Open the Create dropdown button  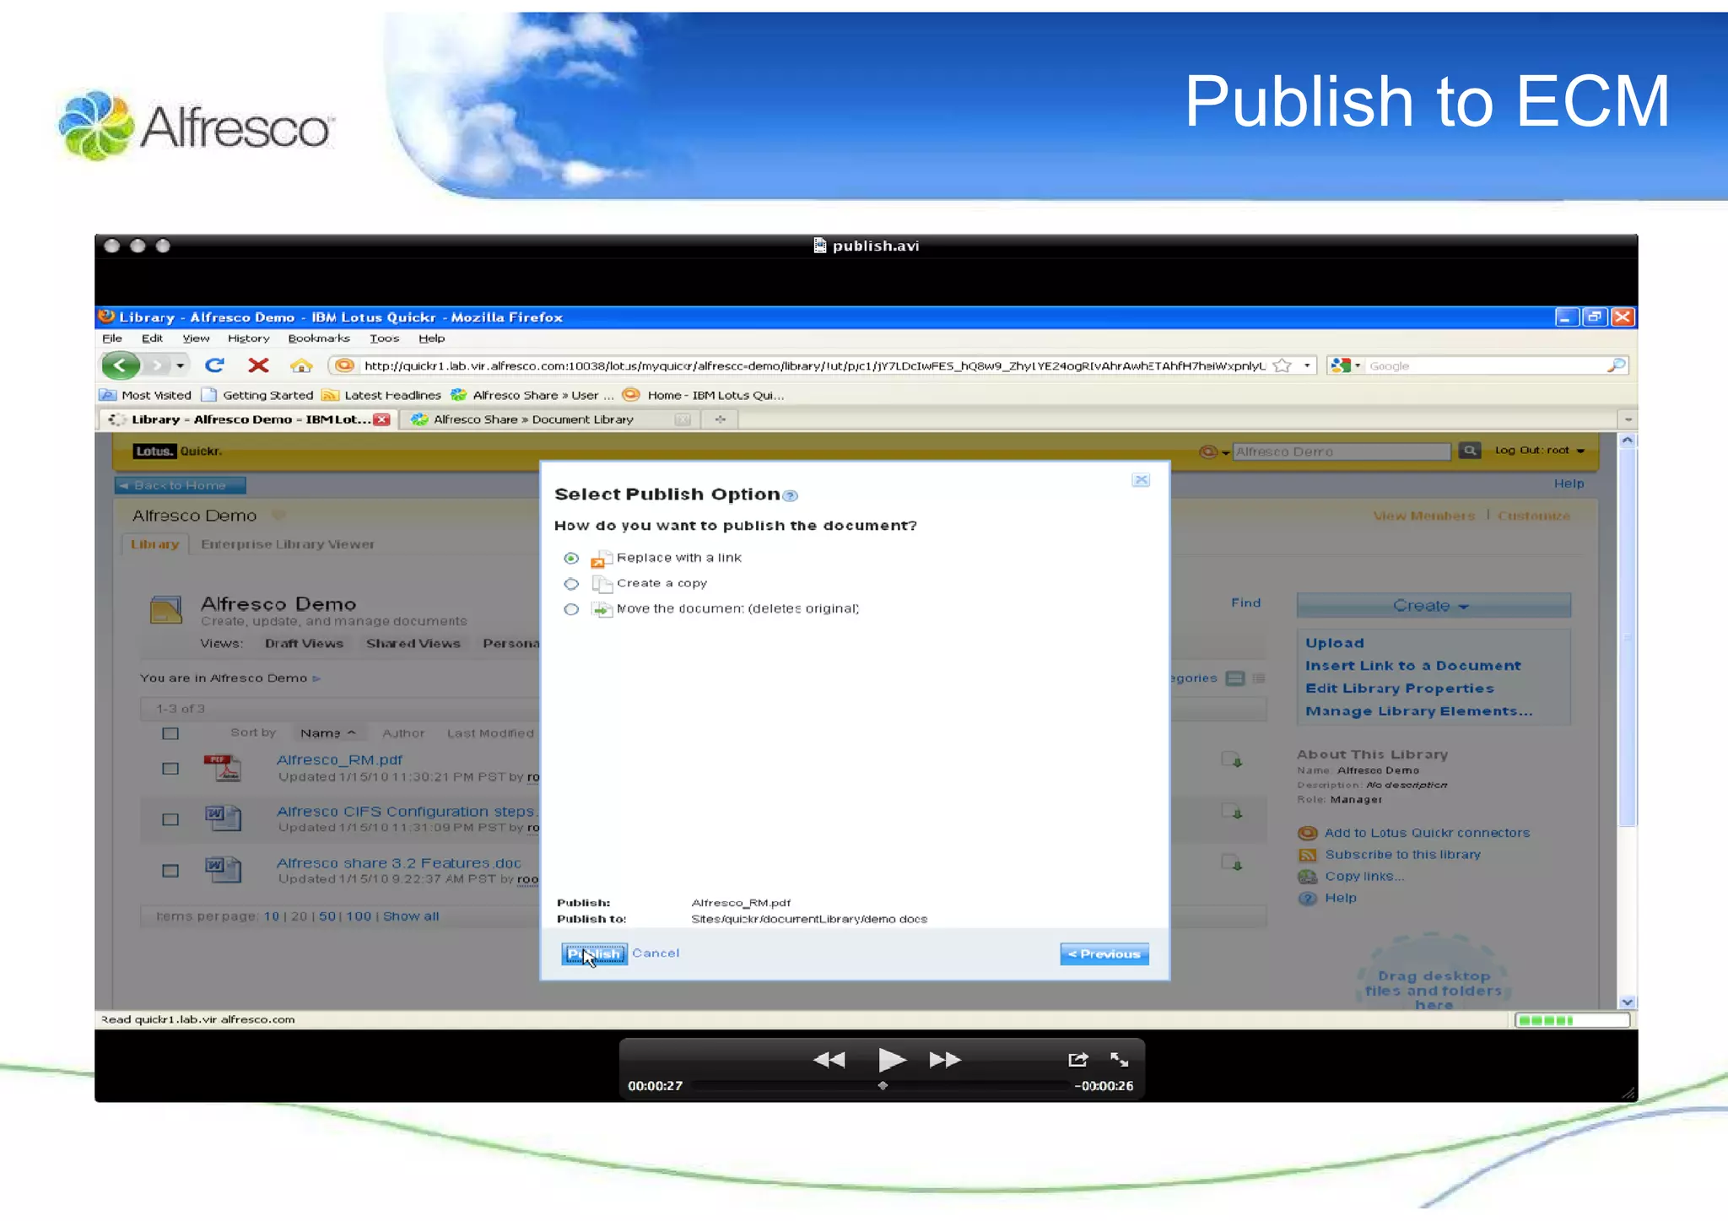click(x=1433, y=606)
